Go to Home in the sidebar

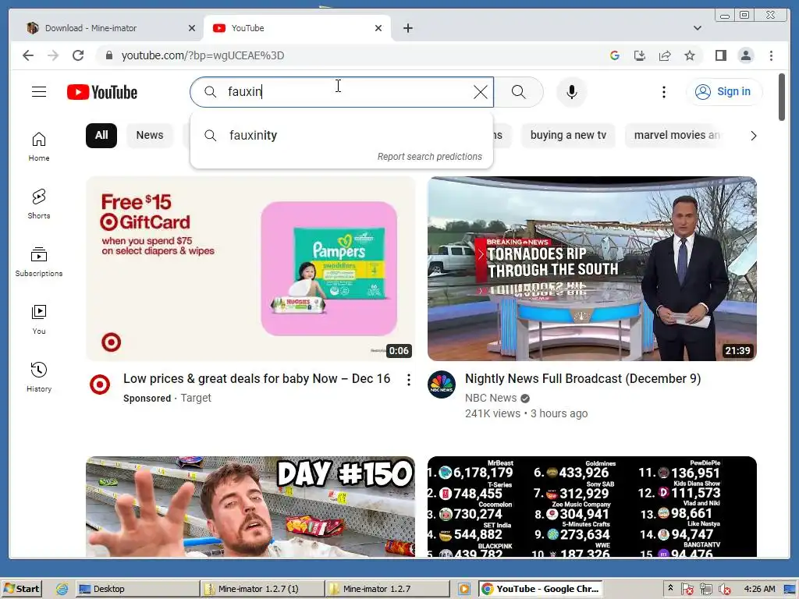tap(39, 147)
